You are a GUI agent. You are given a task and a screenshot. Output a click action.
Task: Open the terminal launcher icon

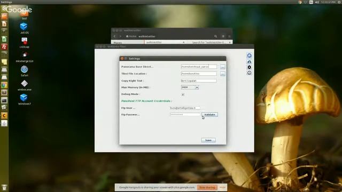click(4, 100)
